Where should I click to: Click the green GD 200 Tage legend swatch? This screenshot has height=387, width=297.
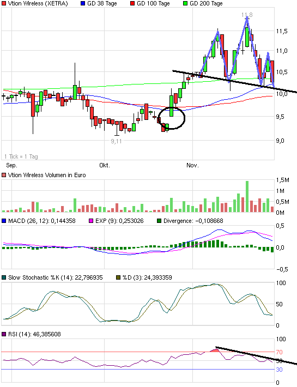[x=185, y=3]
